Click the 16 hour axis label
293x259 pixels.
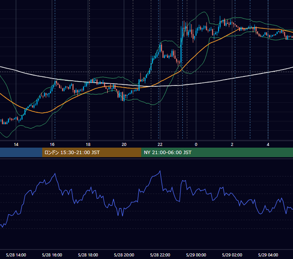pos(52,145)
